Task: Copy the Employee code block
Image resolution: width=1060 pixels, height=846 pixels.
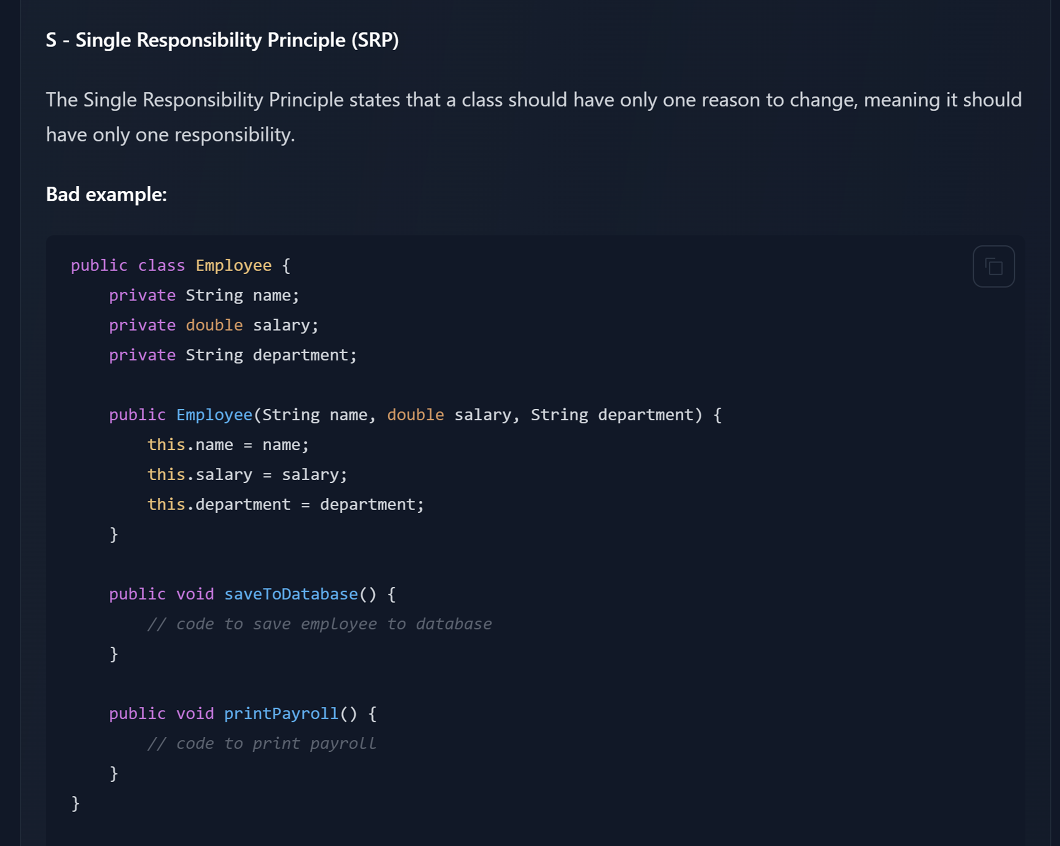Action: pos(993,266)
